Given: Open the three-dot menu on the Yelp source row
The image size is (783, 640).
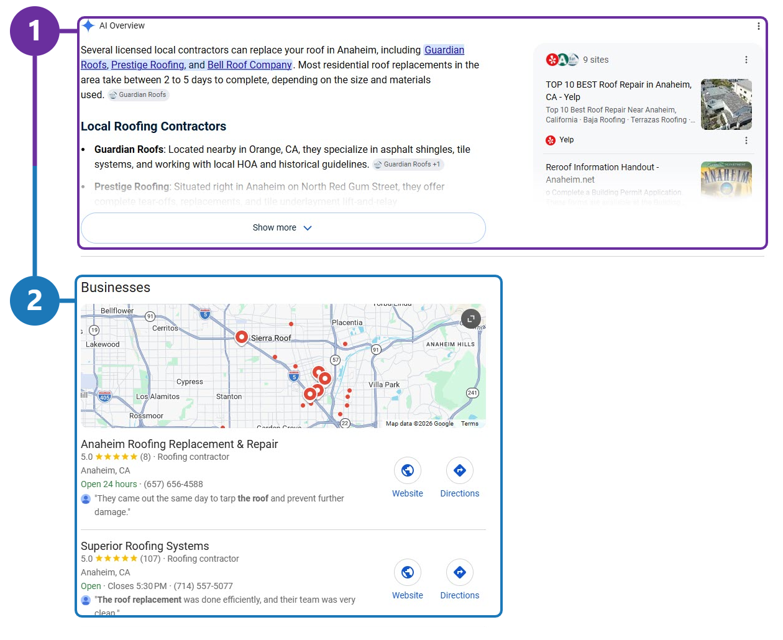Looking at the screenshot, I should [746, 140].
